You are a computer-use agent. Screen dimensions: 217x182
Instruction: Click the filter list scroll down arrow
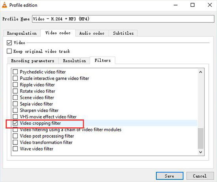coord(200,152)
